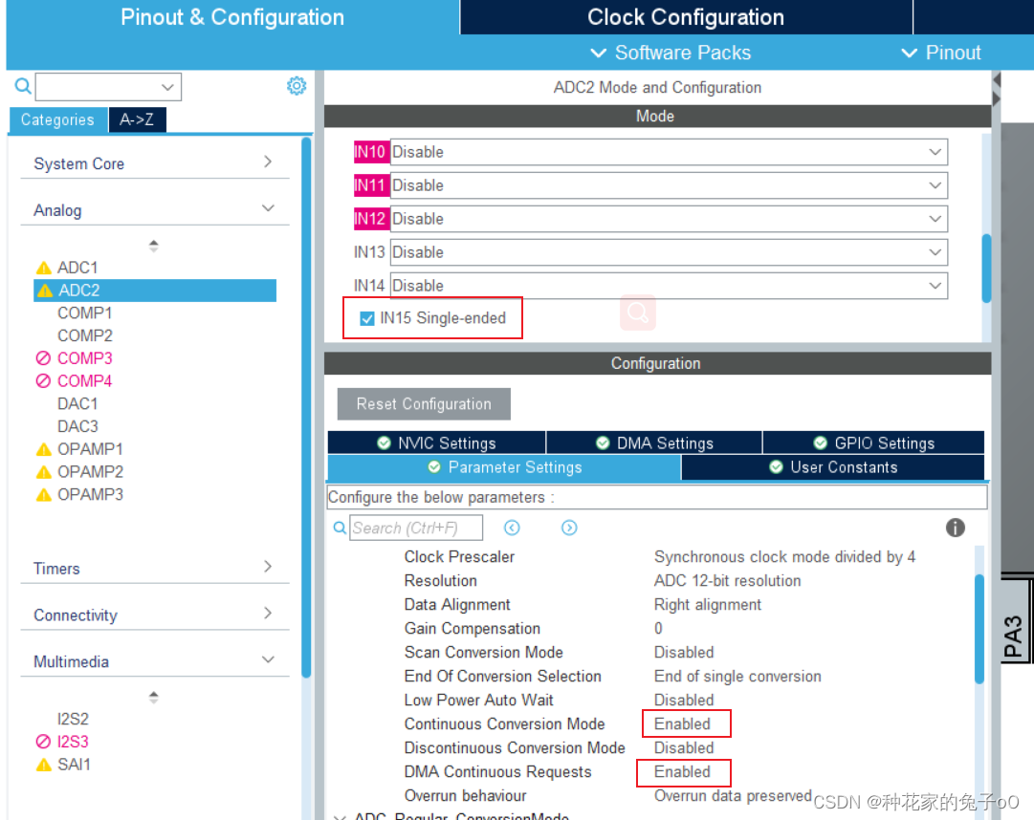
Task: Click the categories panel vertical scrollbar
Action: click(x=306, y=407)
